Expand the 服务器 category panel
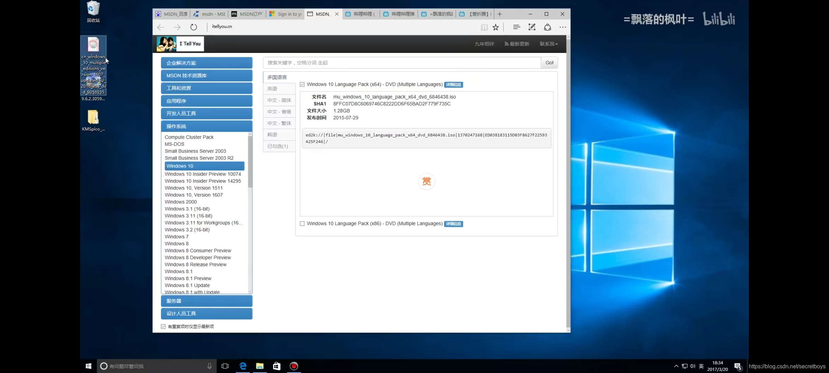This screenshot has width=829, height=373. tap(206, 301)
